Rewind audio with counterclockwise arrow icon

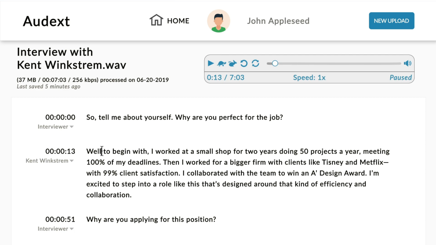244,63
